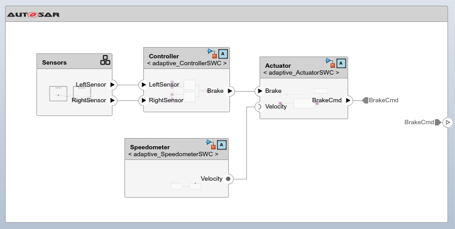Click the LeftSensor label in Controller
Screen dimensions: 455x229
[x=164, y=85]
